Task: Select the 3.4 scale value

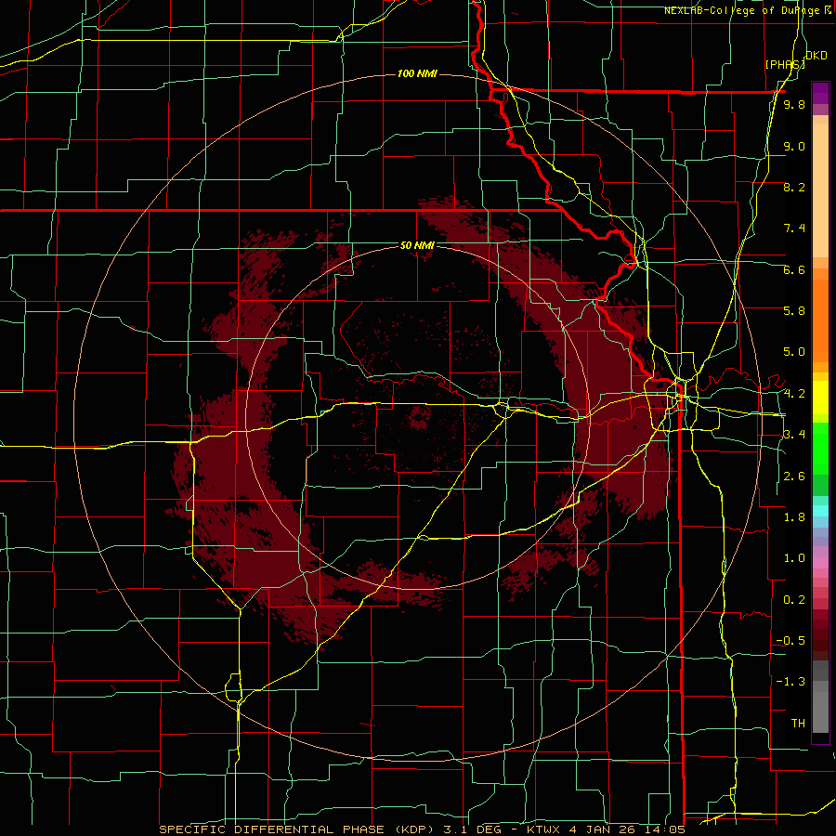Action: pyautogui.click(x=794, y=435)
